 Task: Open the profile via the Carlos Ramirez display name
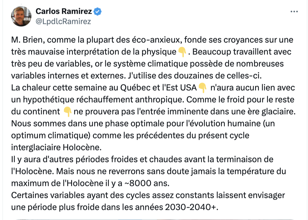coord(64,11)
